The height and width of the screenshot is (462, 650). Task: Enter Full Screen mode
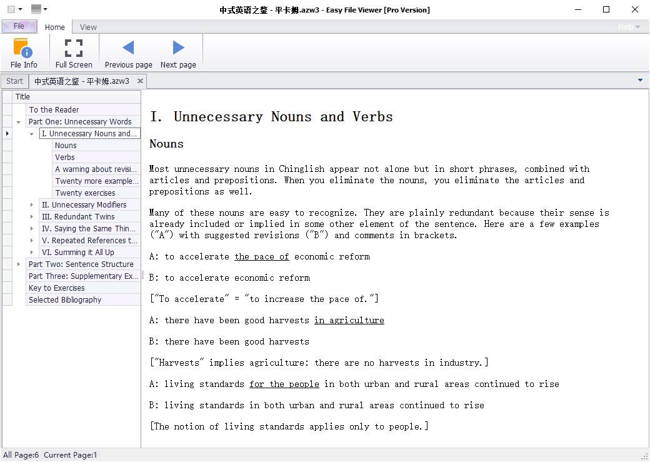74,53
